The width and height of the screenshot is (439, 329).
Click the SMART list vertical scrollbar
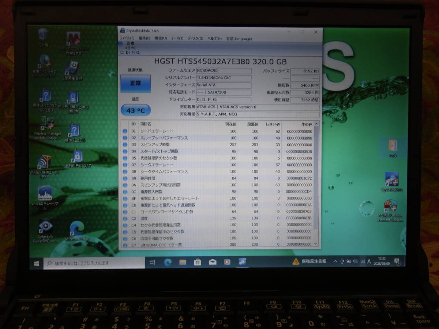[316, 184]
